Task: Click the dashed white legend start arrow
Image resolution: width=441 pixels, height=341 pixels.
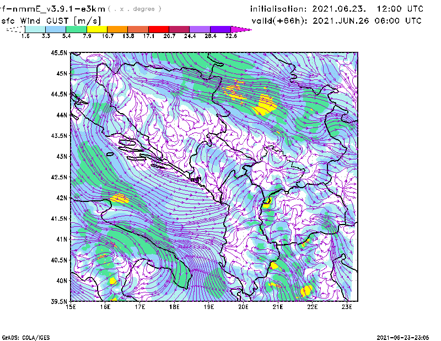Action: click(15, 29)
